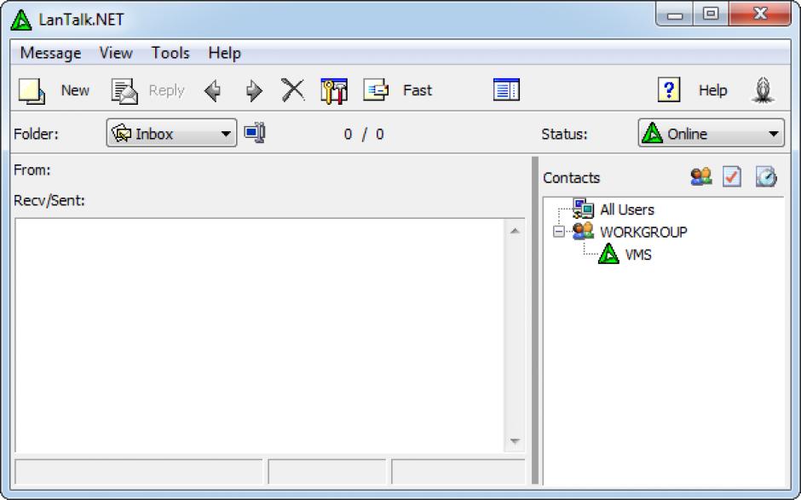
Task: Maximize the LanTalk.NET window
Action: coord(711,14)
